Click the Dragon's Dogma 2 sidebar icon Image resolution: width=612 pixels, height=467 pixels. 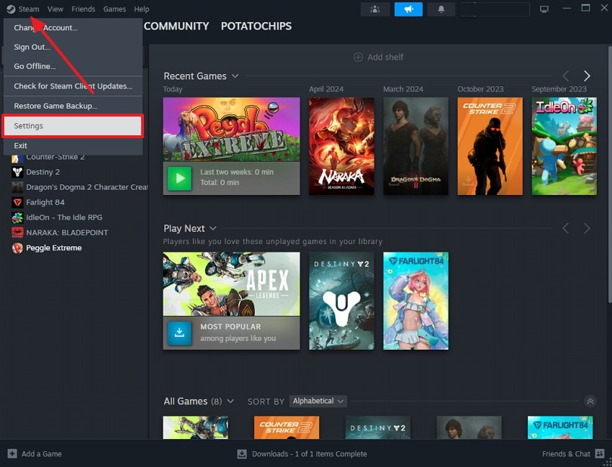click(17, 187)
